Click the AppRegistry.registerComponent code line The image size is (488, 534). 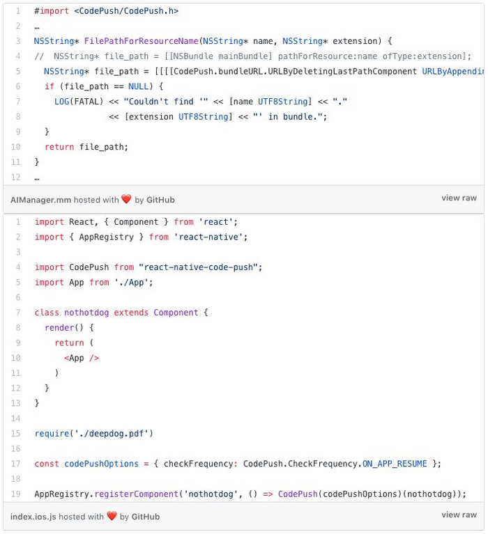click(x=250, y=494)
